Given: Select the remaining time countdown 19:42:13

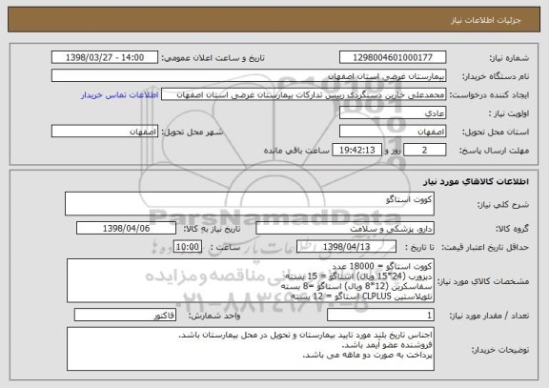Looking at the screenshot, I should [356, 151].
